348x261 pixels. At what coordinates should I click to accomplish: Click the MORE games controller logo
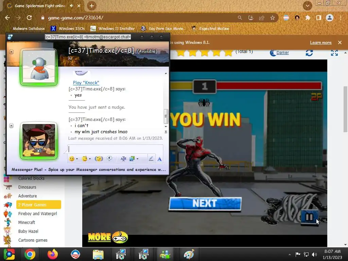[x=108, y=237]
